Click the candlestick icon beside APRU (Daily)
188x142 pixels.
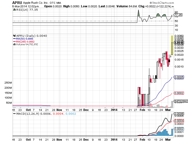15,36
